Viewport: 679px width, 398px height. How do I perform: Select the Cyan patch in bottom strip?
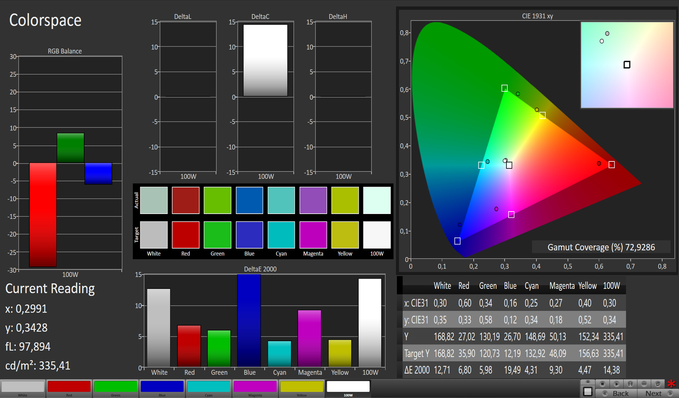point(209,387)
